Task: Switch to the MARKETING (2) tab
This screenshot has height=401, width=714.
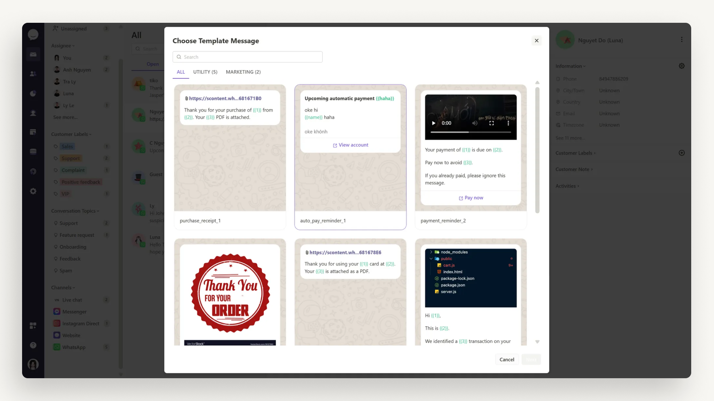Action: click(243, 72)
